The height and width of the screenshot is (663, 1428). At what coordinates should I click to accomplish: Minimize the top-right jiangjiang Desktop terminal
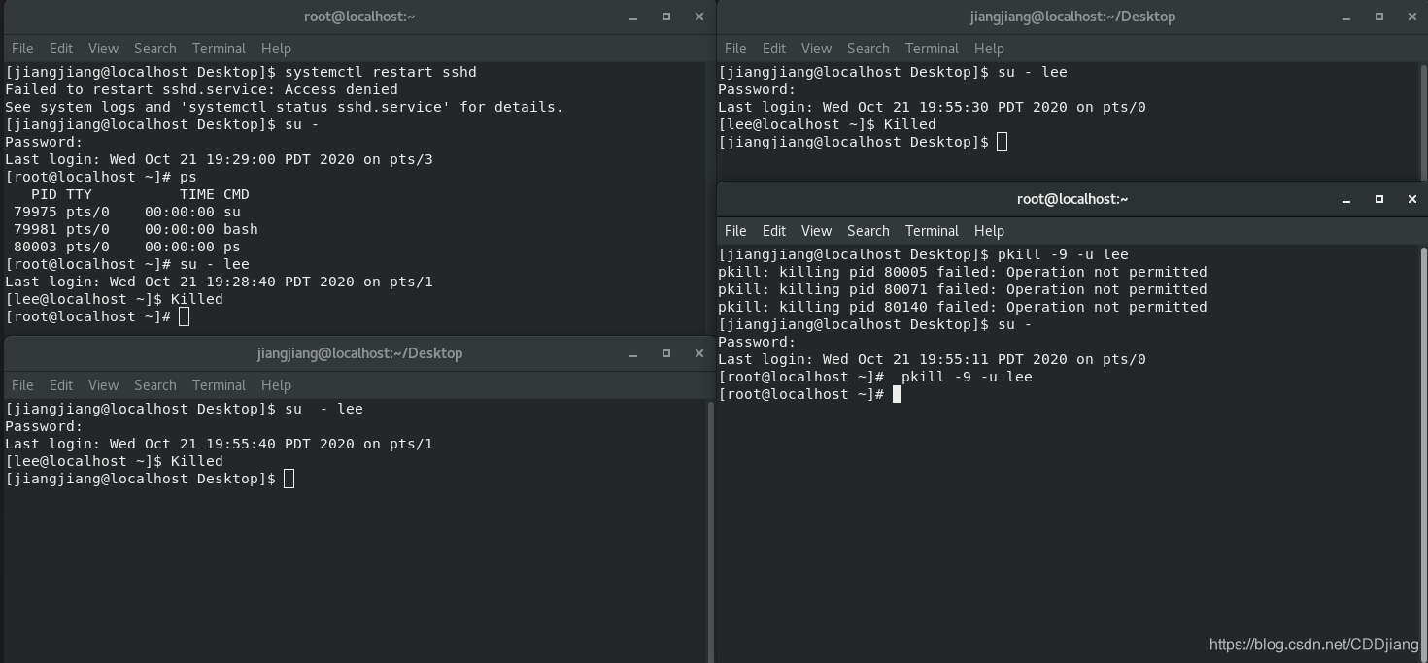(1346, 17)
